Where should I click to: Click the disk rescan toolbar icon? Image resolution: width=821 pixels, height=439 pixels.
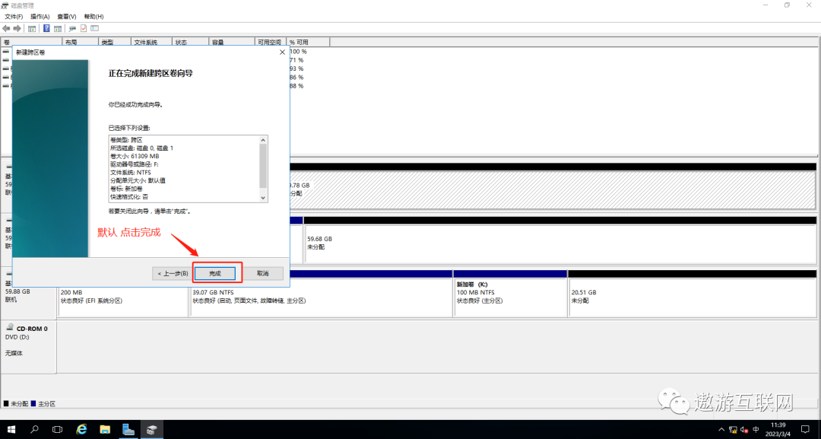click(x=72, y=28)
